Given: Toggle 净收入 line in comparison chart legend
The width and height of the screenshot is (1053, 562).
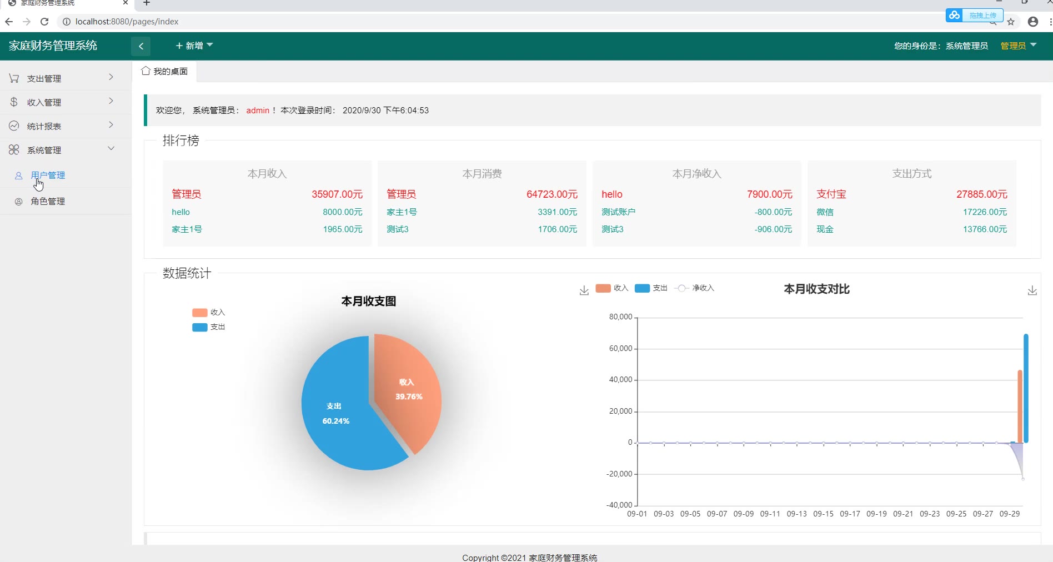Looking at the screenshot, I should point(694,288).
